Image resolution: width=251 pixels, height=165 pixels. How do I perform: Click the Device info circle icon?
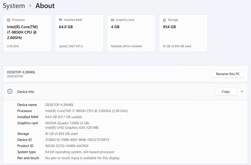point(10,92)
